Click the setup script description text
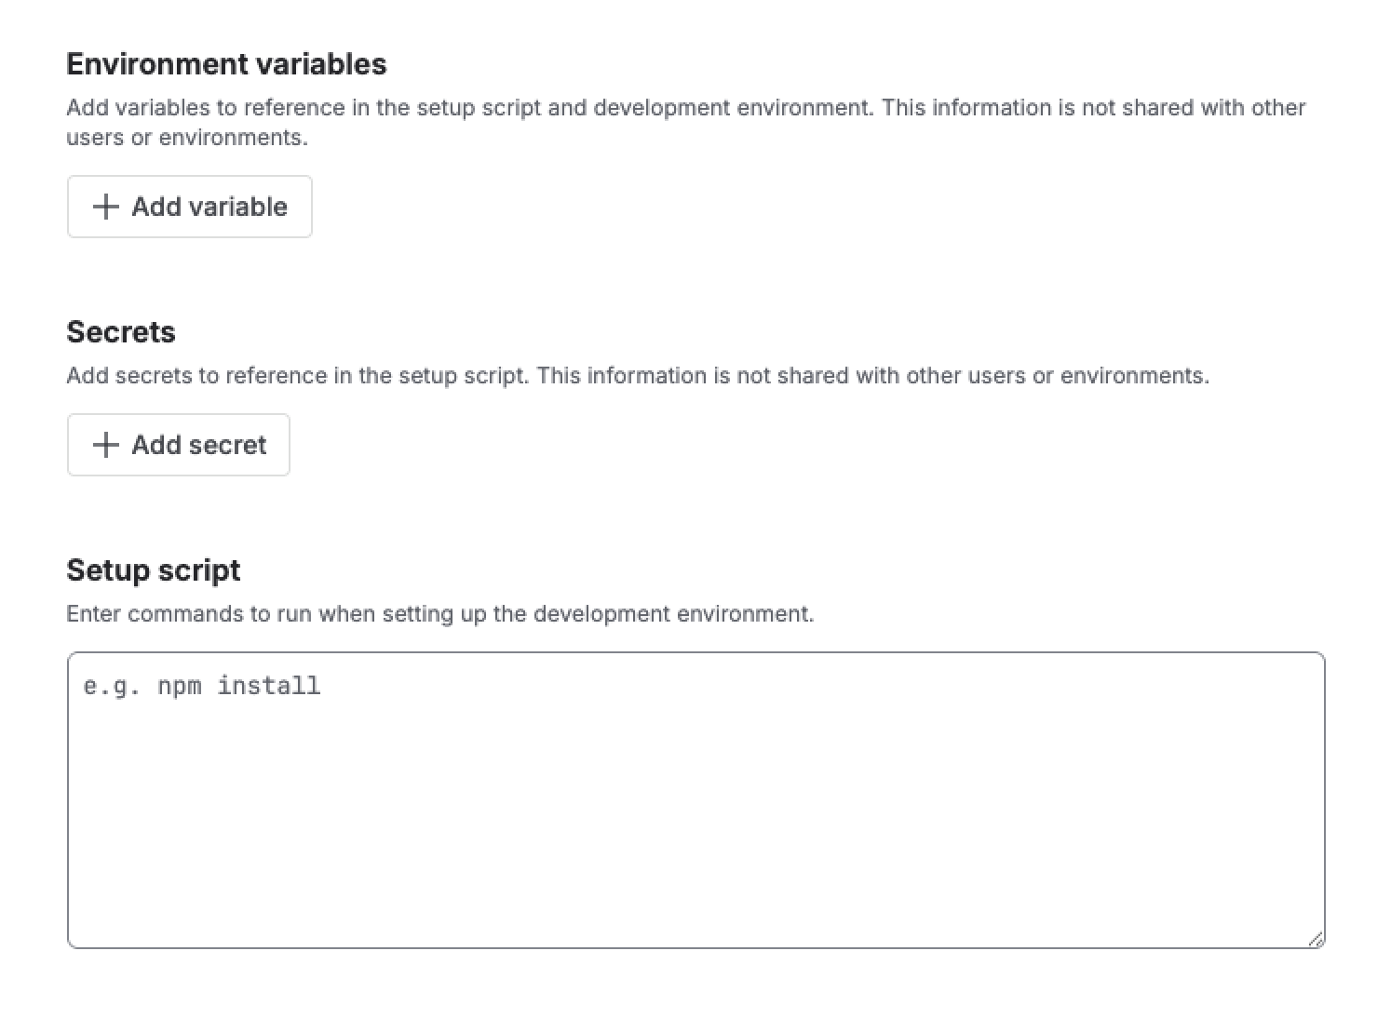1391x1018 pixels. click(440, 614)
